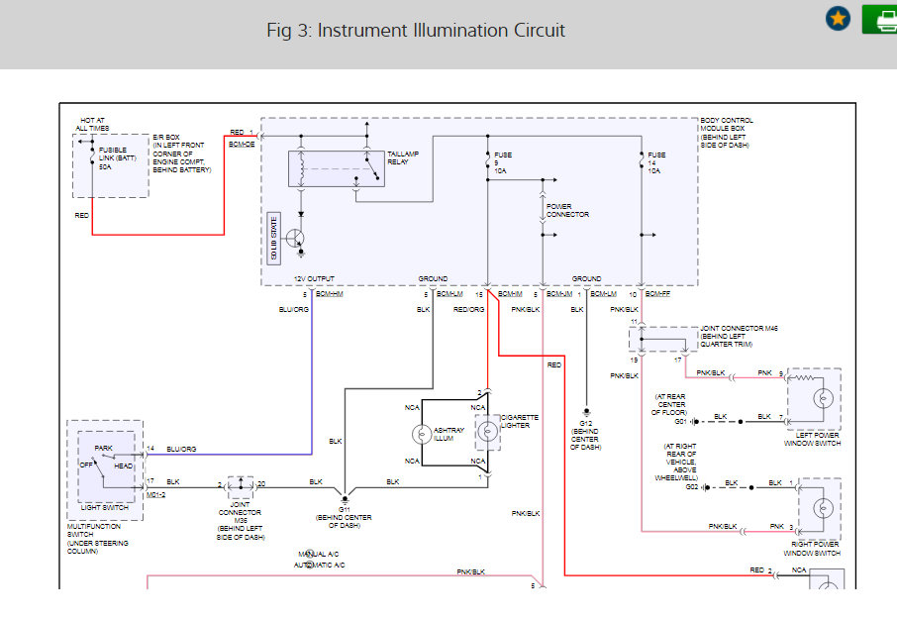
Task: Click the AUTOMATIC A/C label
Action: click(319, 566)
